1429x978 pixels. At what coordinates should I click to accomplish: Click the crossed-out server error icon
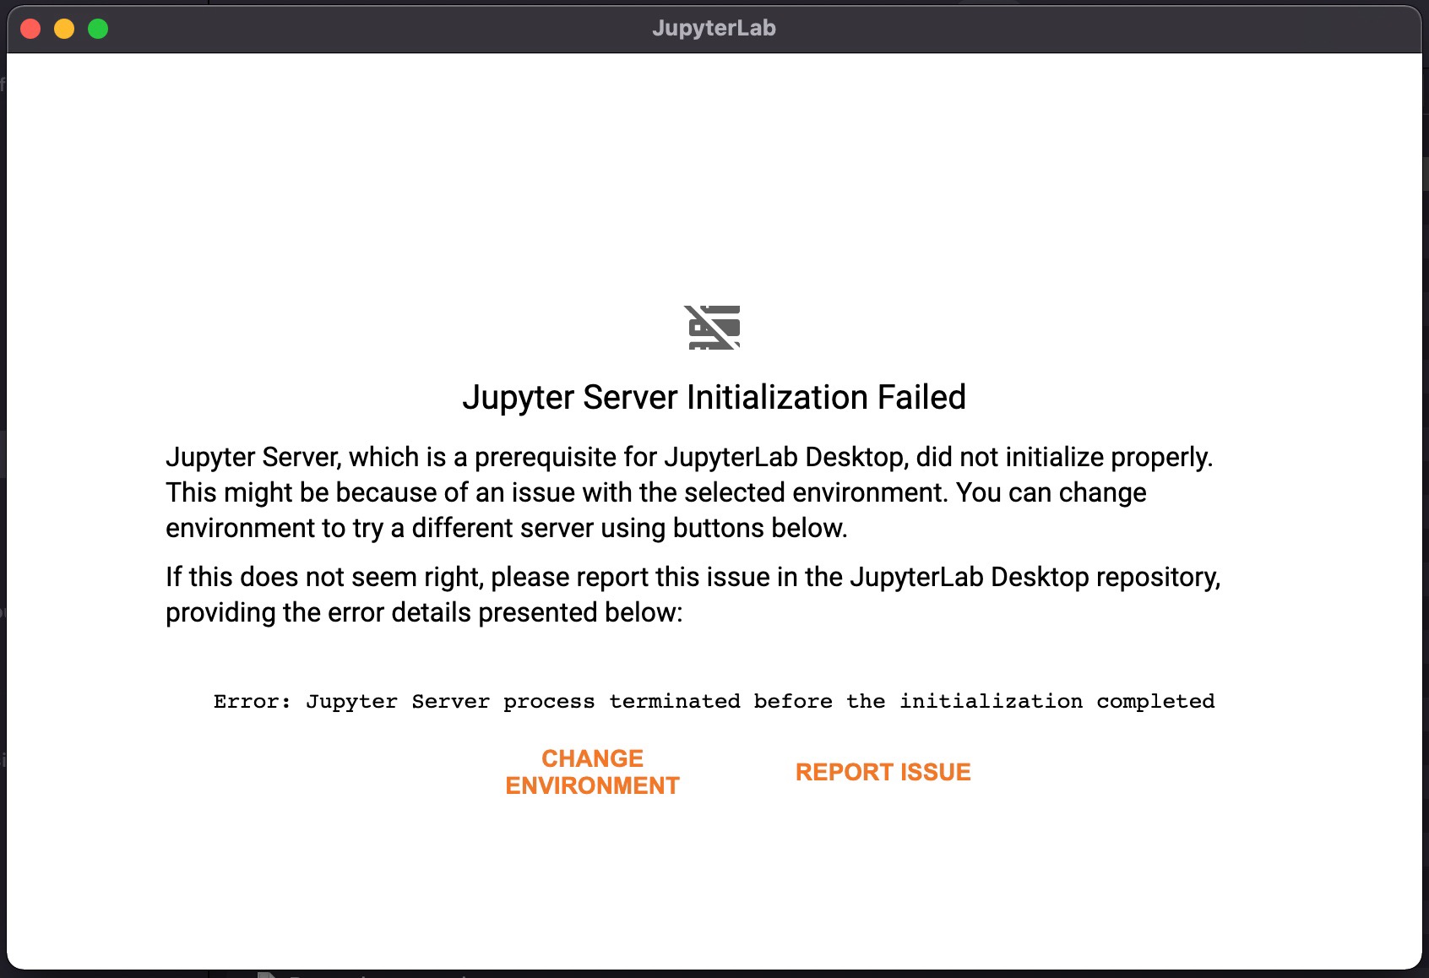point(714,328)
